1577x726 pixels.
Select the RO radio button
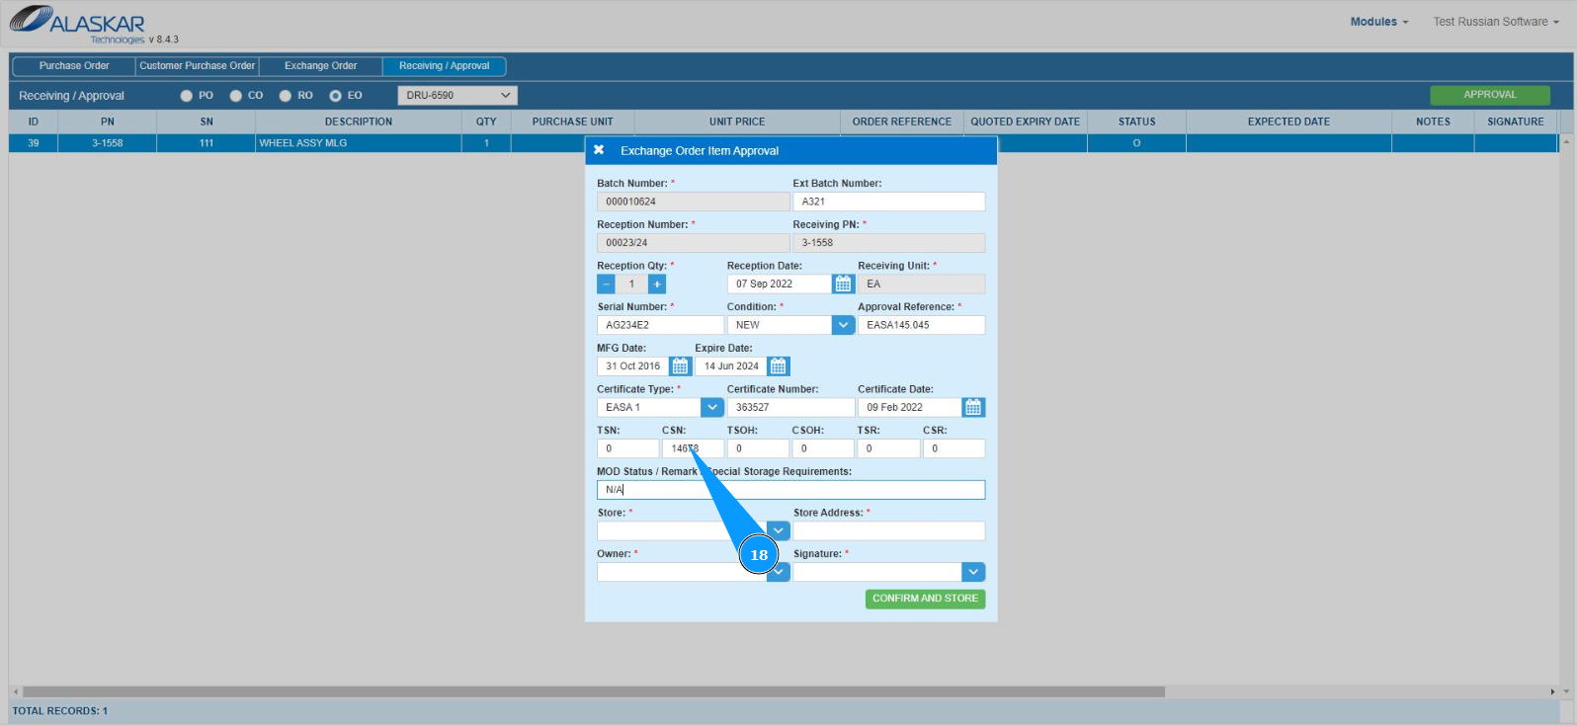285,96
